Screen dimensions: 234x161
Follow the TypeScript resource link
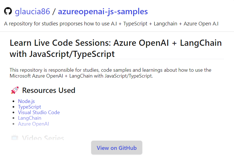click(x=29, y=107)
